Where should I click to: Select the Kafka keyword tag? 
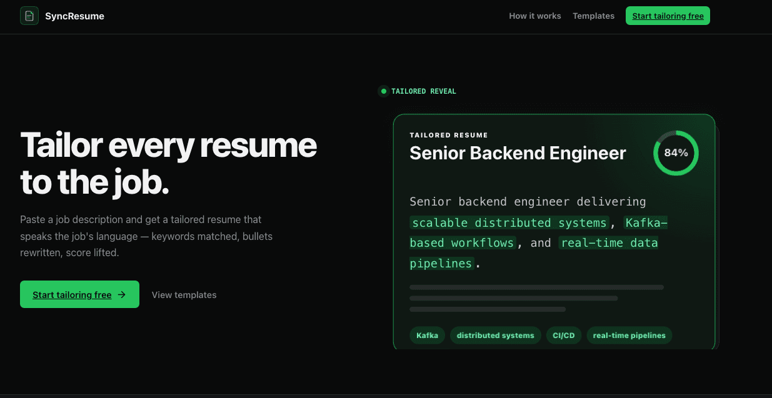pos(427,336)
